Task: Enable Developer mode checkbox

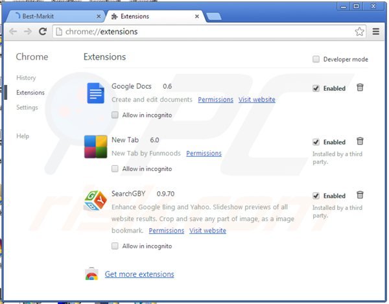Action: point(316,59)
